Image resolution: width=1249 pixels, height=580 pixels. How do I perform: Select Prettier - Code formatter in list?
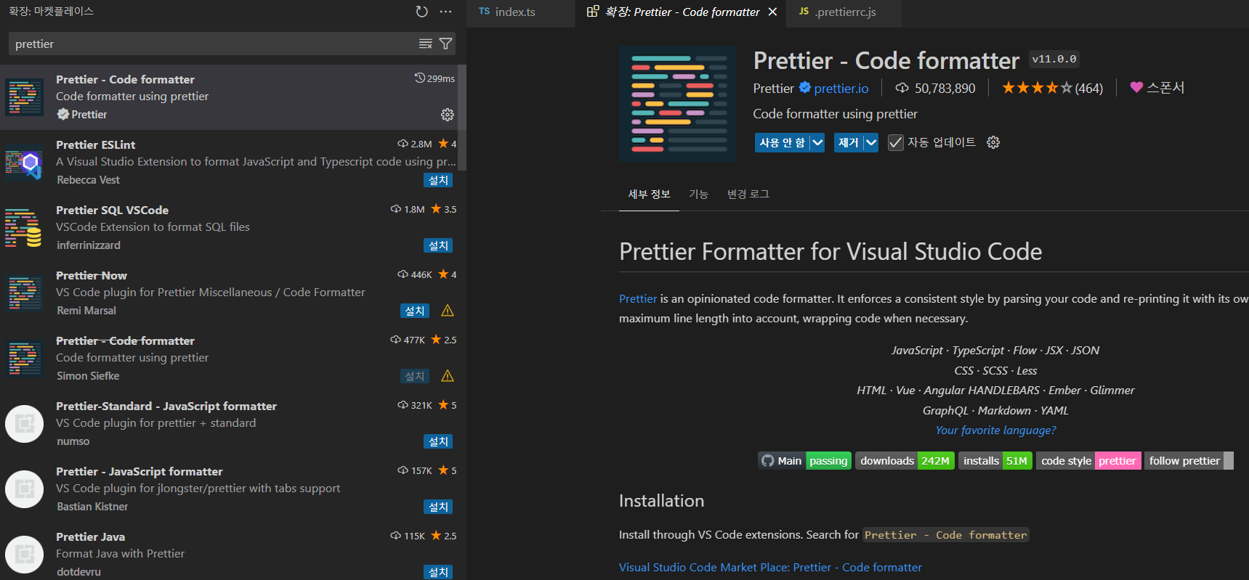230,97
